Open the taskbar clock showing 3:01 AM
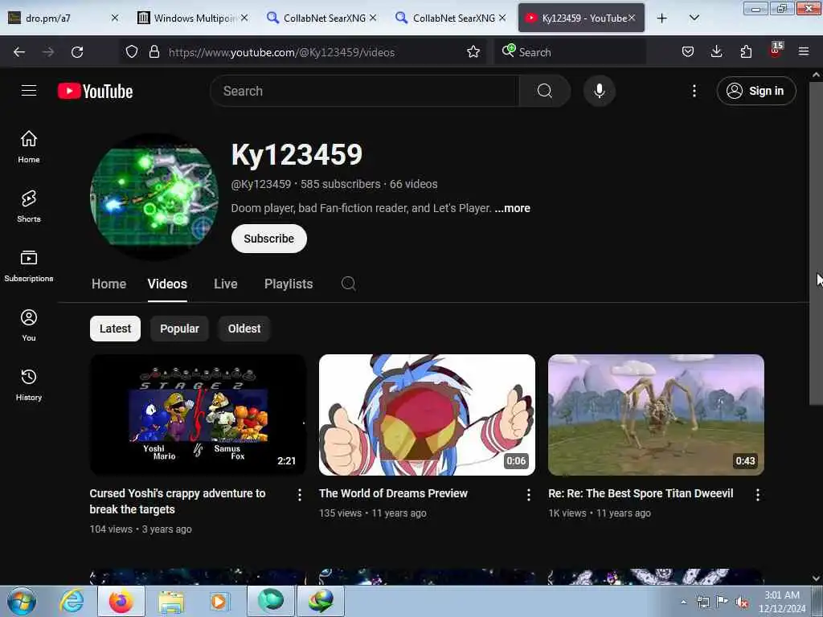Viewport: 823px width, 617px height. [782, 602]
